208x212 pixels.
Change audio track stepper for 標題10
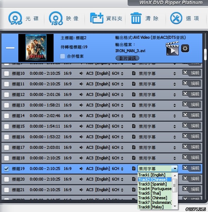[122, 74]
